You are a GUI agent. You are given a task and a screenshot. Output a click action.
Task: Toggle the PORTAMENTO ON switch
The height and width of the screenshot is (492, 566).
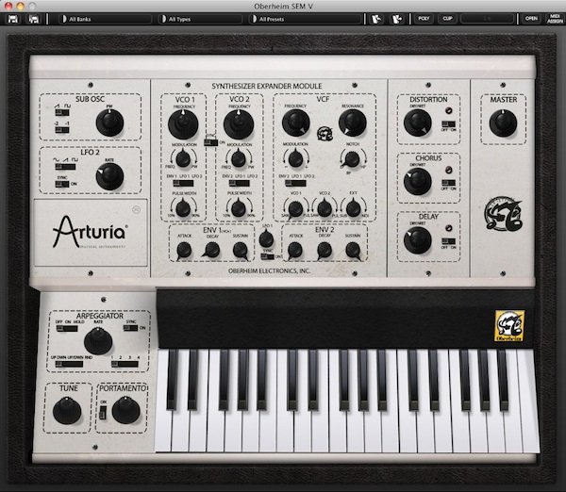coord(103,413)
